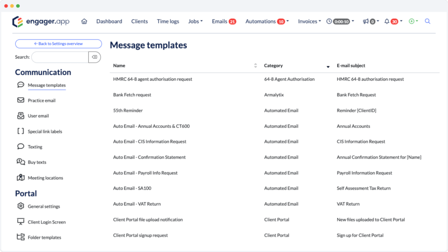Click the green plus add icon
The width and height of the screenshot is (448, 252).
(x=411, y=21)
